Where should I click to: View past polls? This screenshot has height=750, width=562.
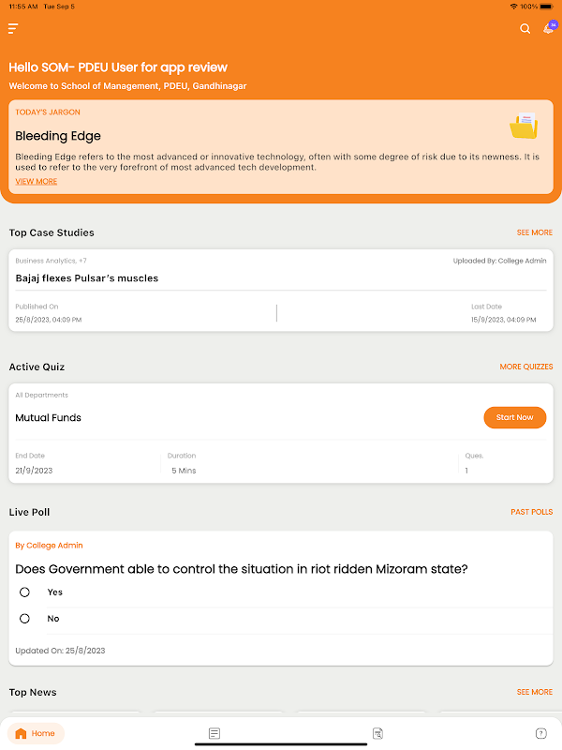531,512
